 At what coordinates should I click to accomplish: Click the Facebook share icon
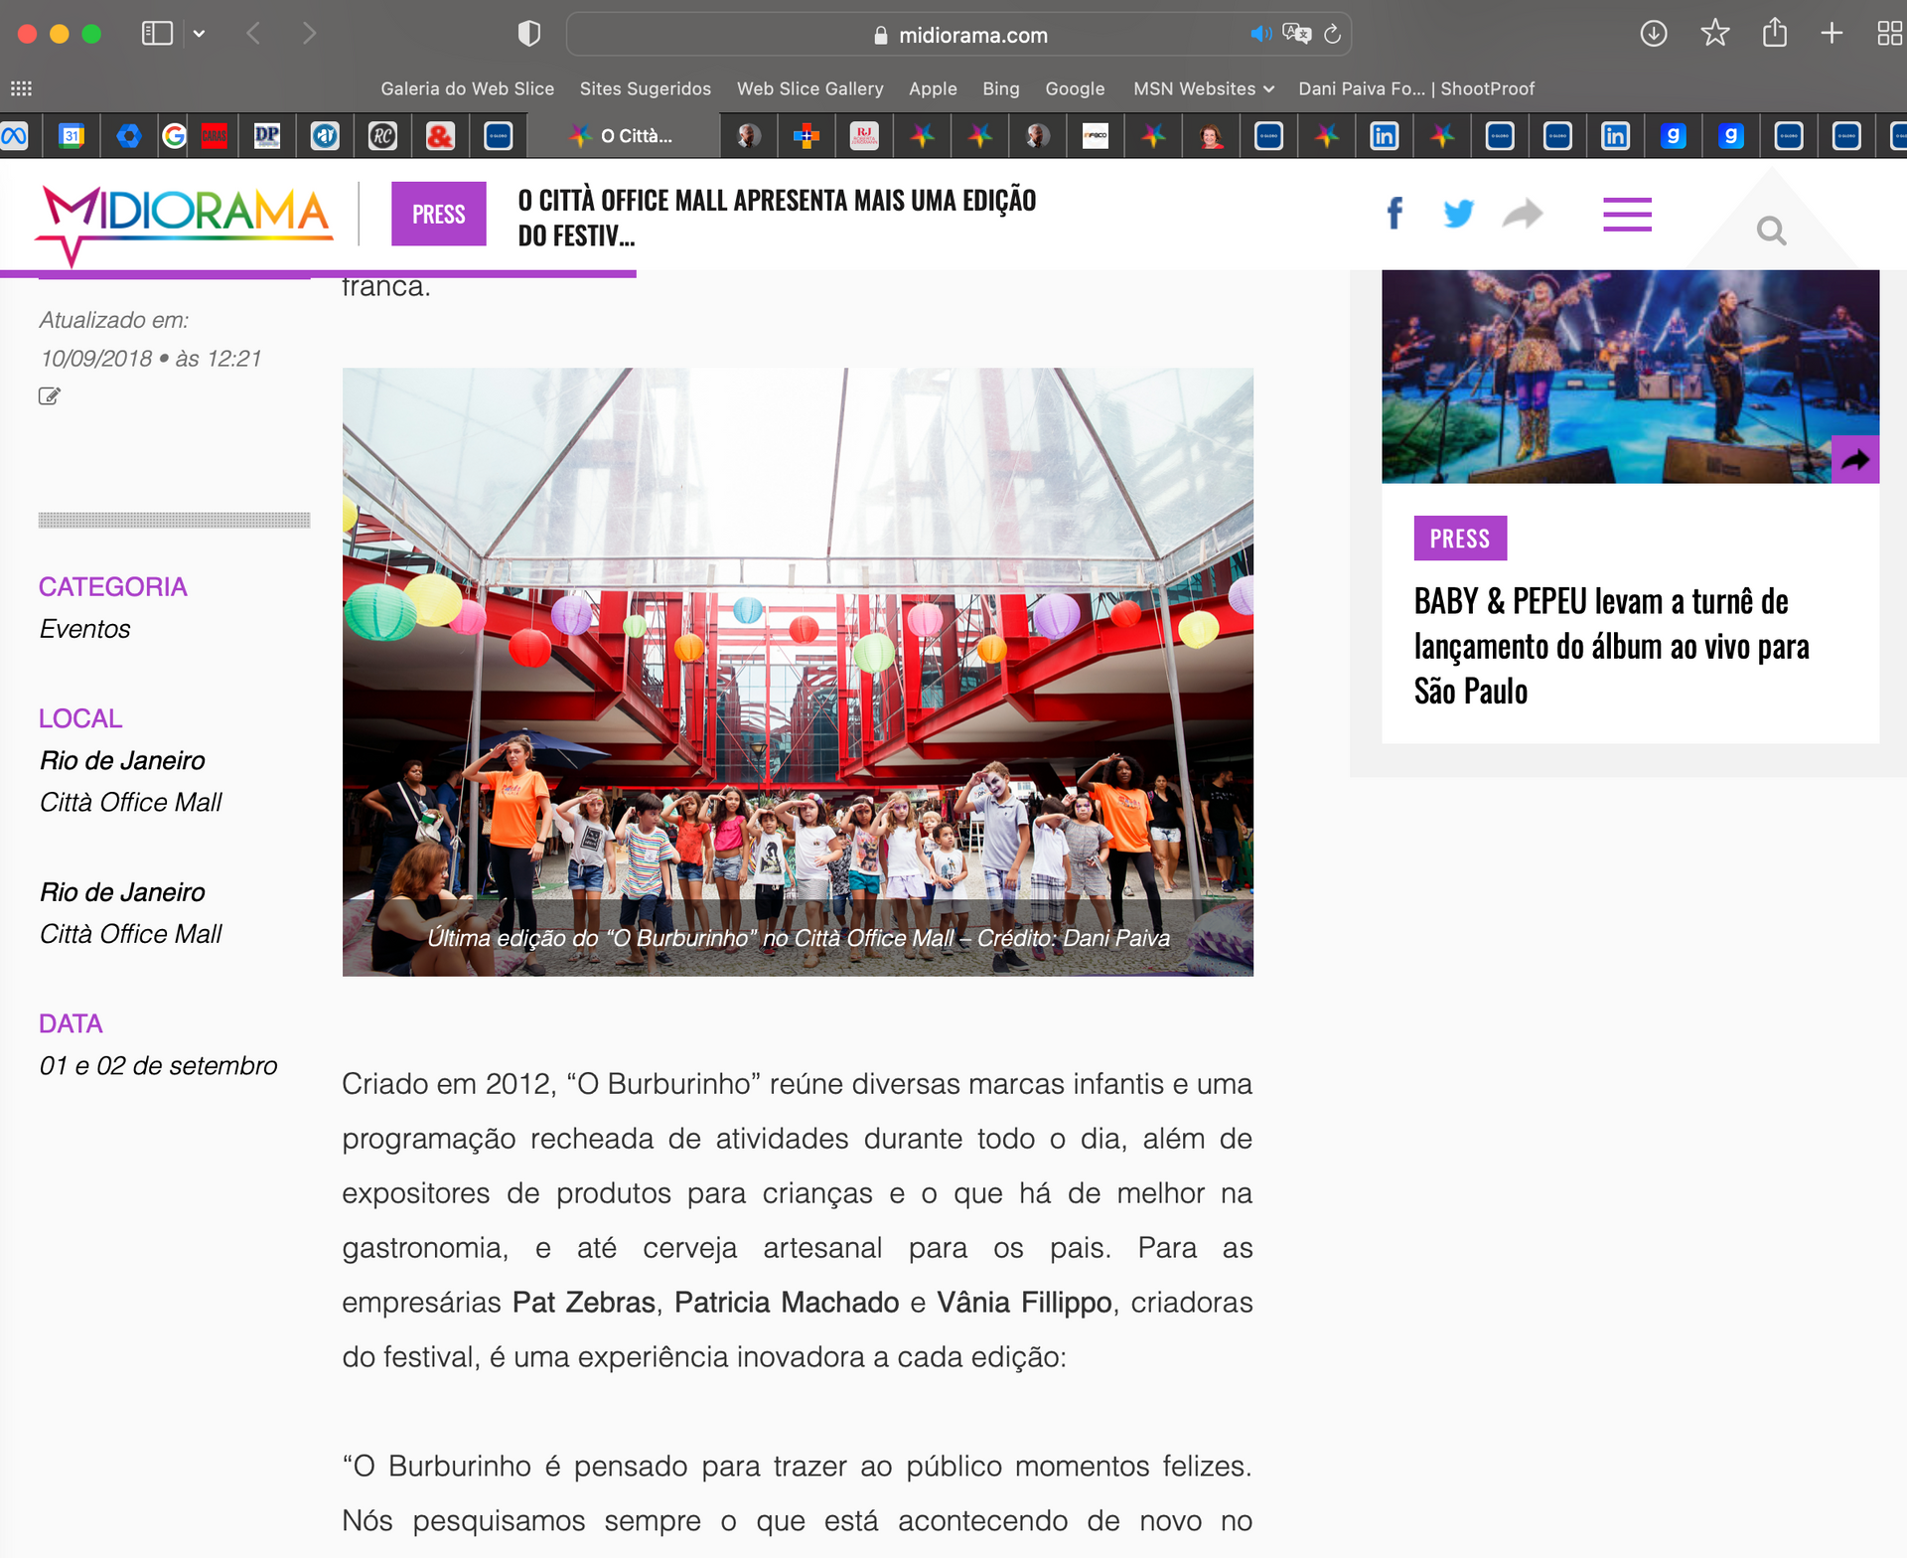(x=1394, y=213)
